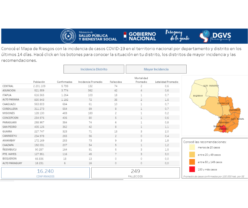This screenshot has width=248, height=208.
Task: Select the 'entre 50 y 149 casos' swatch
Action: click(x=192, y=162)
